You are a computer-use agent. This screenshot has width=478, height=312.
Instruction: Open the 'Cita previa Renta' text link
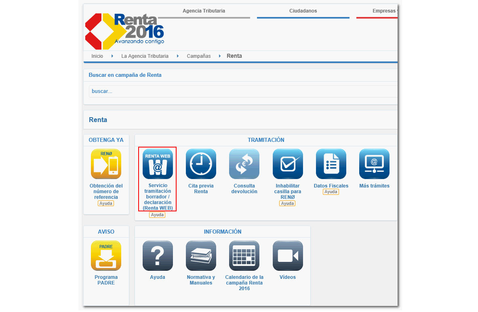[x=201, y=189]
